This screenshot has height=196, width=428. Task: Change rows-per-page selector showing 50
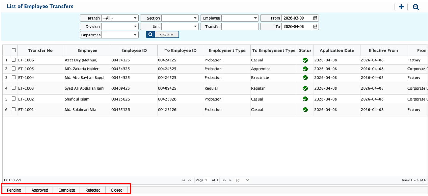click(243, 180)
